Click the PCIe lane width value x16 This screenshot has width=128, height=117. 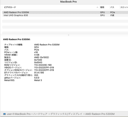click(x=36, y=52)
